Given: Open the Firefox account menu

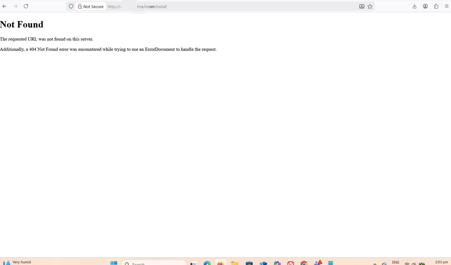Looking at the screenshot, I should tap(425, 6).
